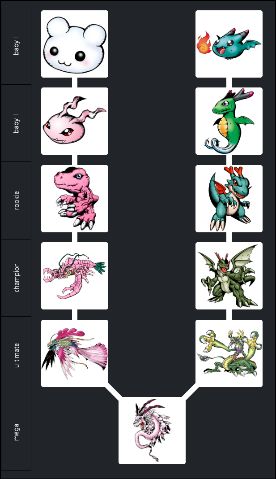Choose the multi-headed green ultimate dragon
This screenshot has width=276, height=479.
tap(229, 353)
